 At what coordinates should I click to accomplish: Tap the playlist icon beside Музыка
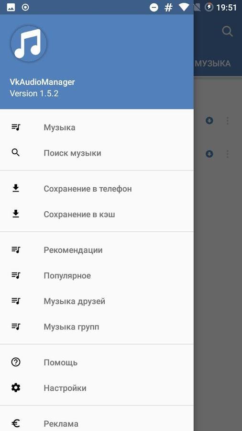pyautogui.click(x=16, y=127)
